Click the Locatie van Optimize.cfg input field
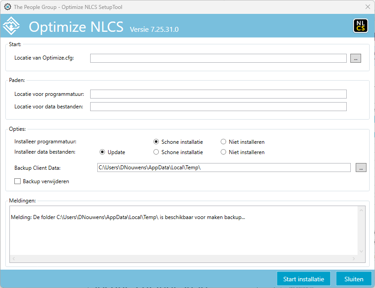This screenshot has width=375, height=288. pos(218,58)
